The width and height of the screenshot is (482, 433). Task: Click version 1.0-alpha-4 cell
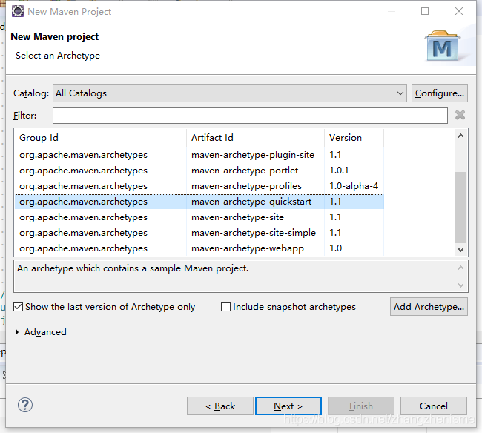click(x=354, y=186)
